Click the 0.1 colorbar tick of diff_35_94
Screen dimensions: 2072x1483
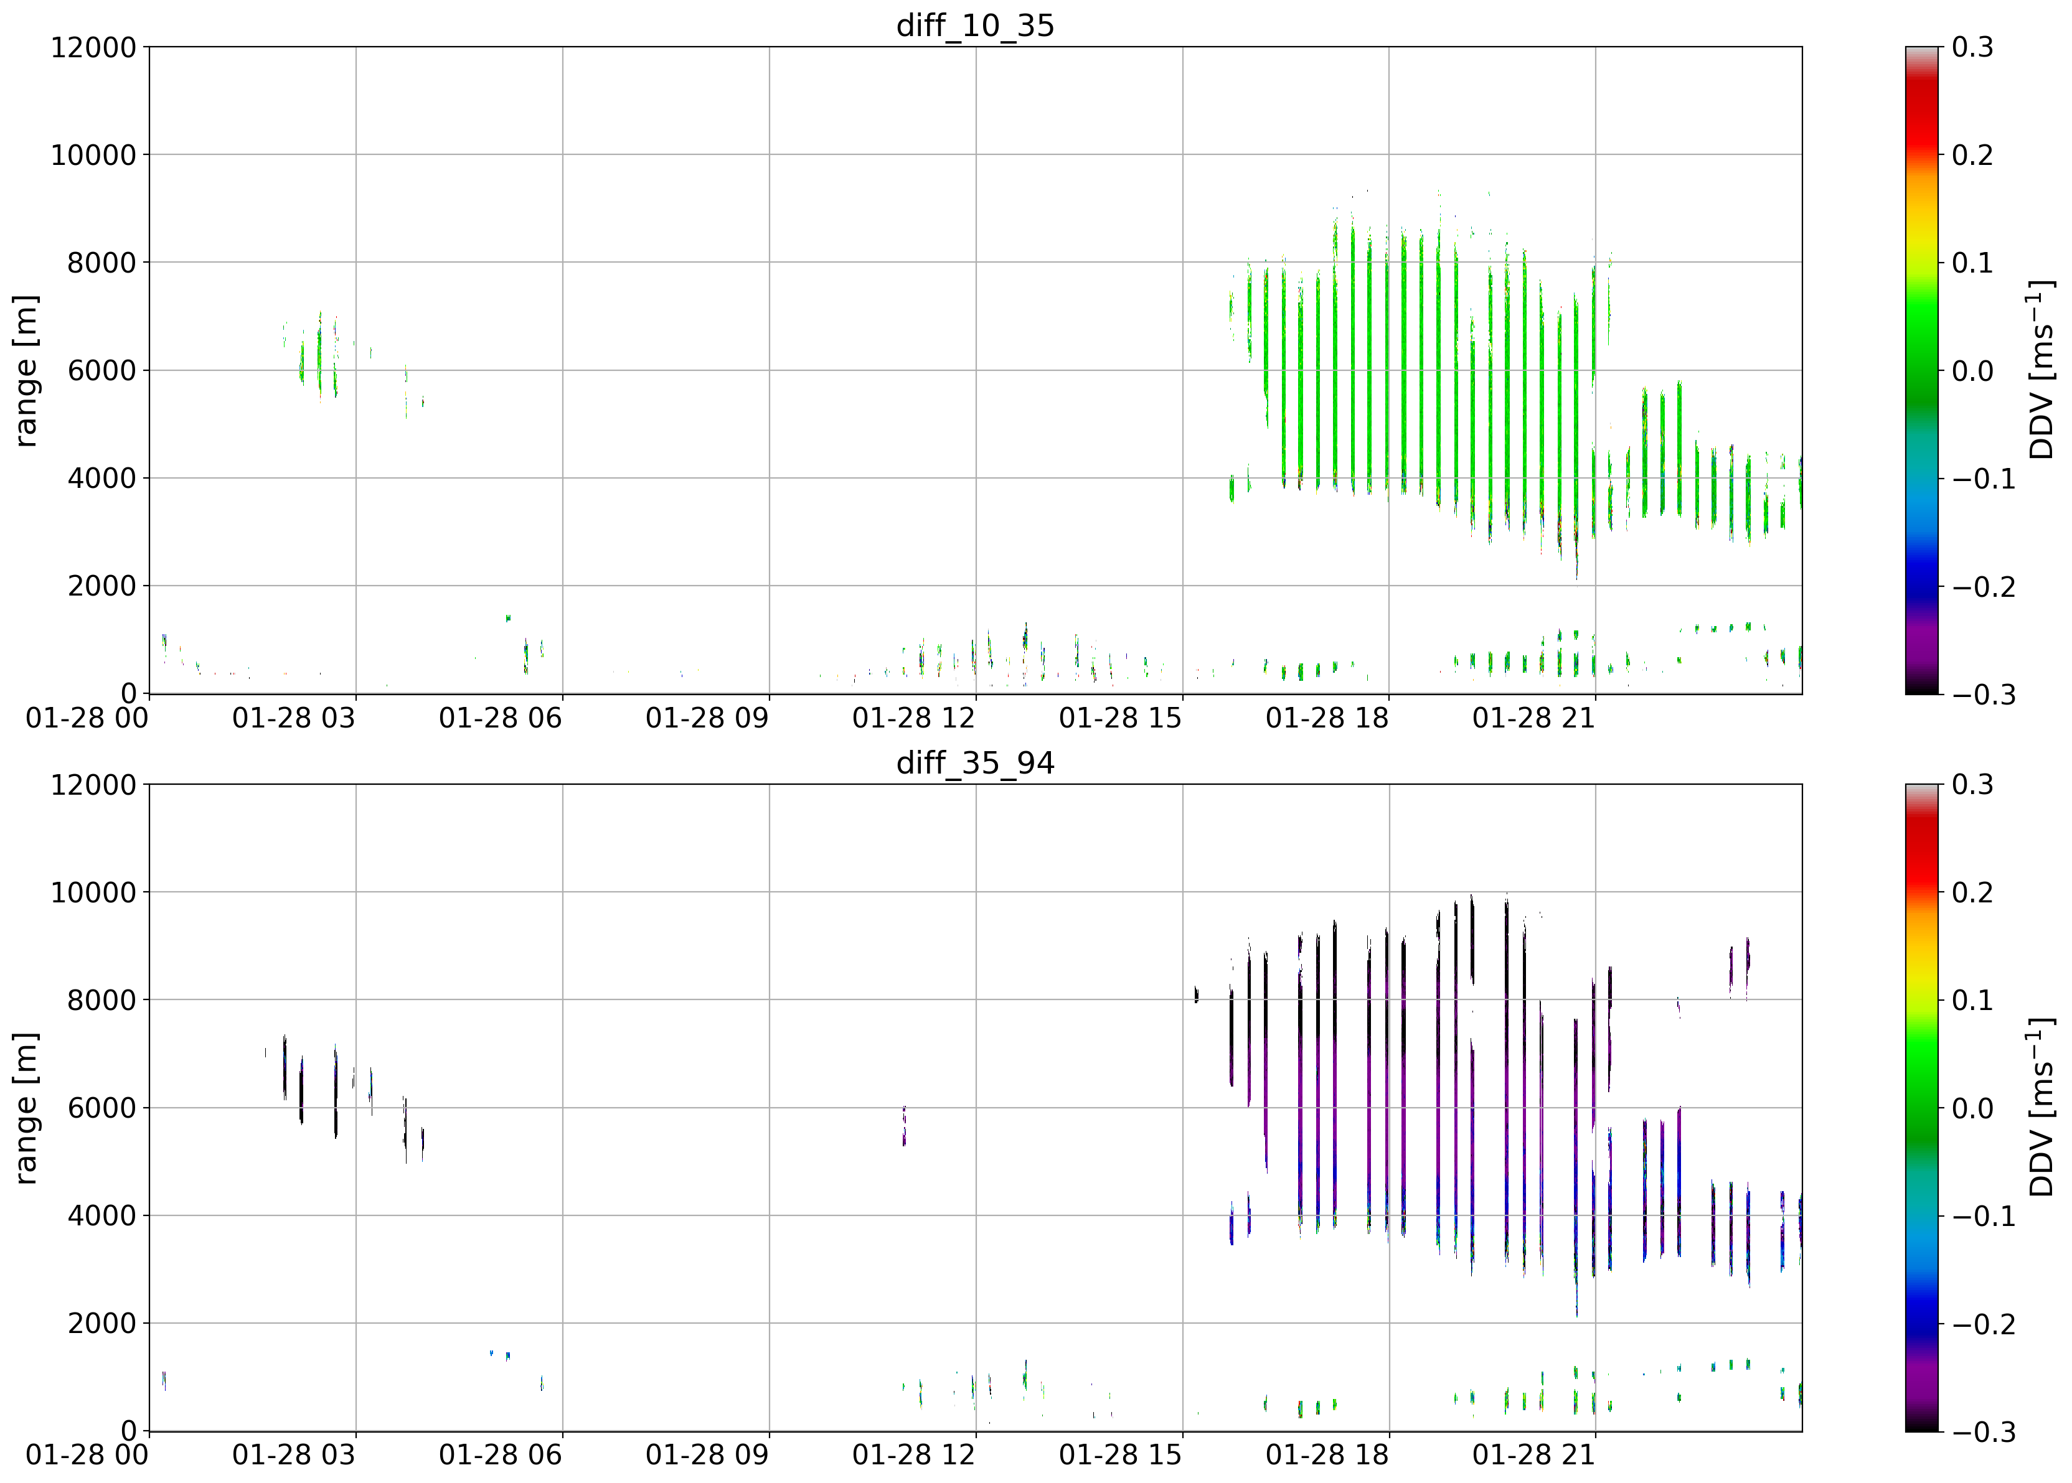tap(1972, 1001)
